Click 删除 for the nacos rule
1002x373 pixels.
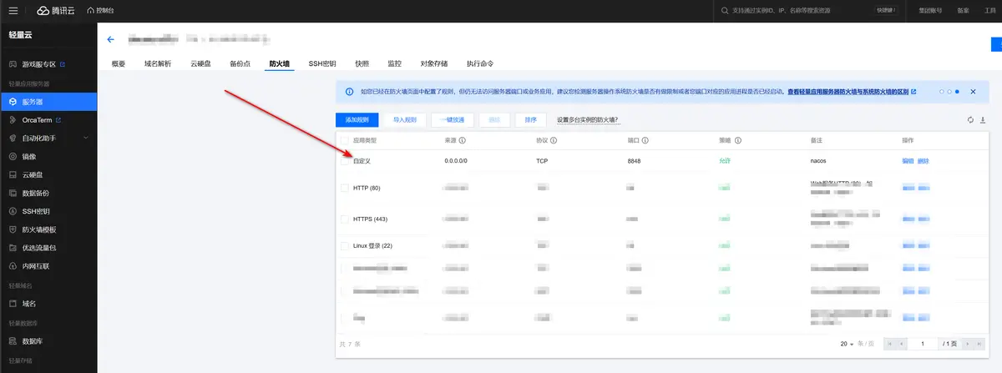(x=924, y=160)
